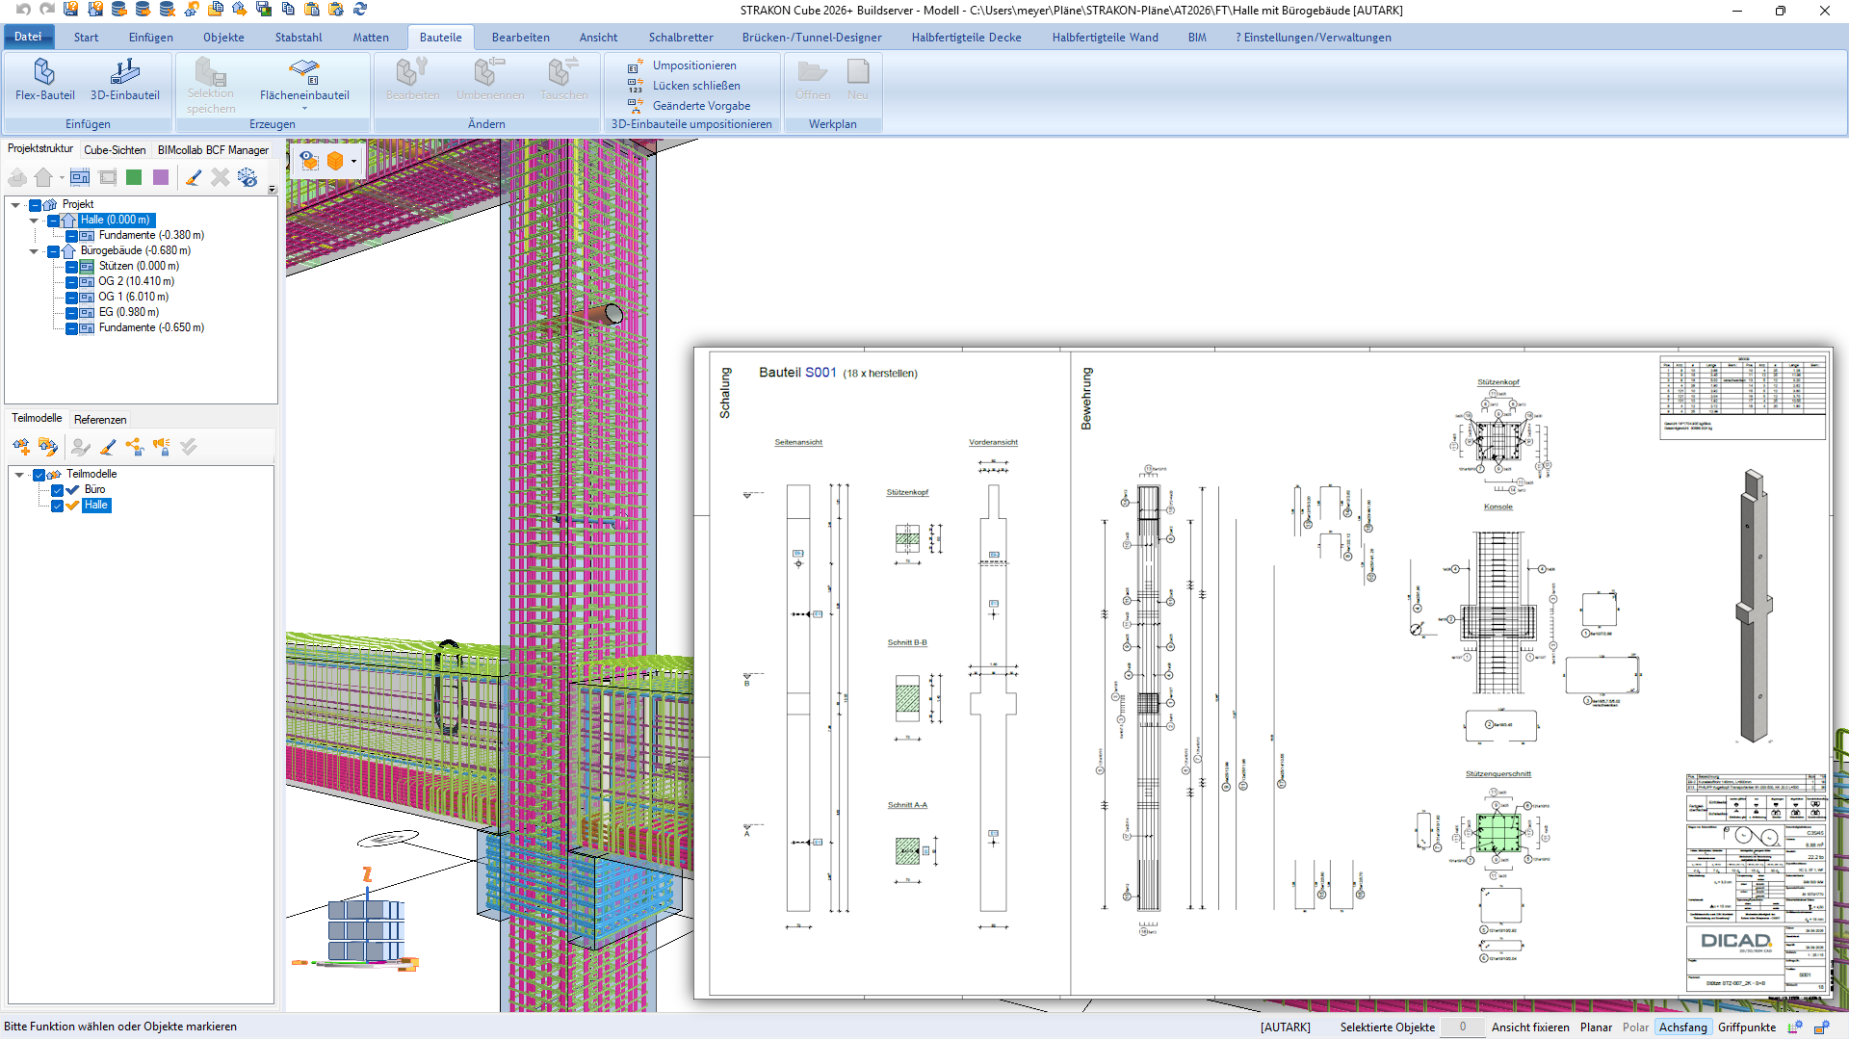Toggle Achsfang in the status bar
Viewport: 1849px width, 1040px height.
pyautogui.click(x=1682, y=1027)
